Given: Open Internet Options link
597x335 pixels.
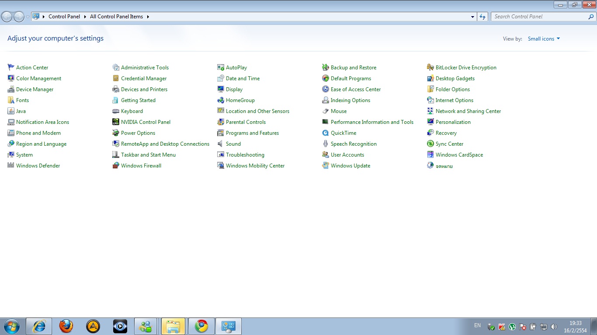Looking at the screenshot, I should pyautogui.click(x=455, y=100).
